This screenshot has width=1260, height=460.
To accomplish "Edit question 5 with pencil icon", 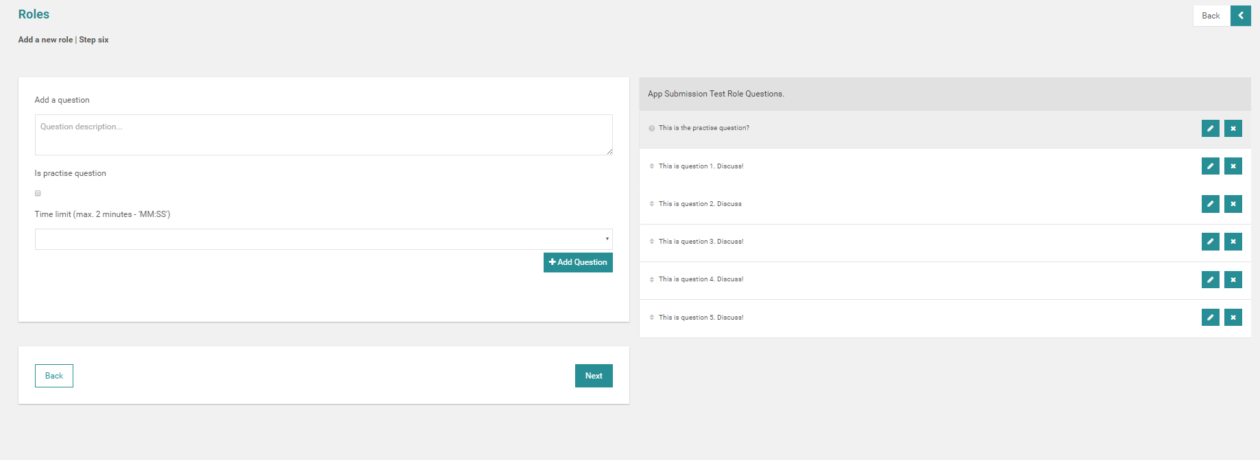I will pos(1210,318).
